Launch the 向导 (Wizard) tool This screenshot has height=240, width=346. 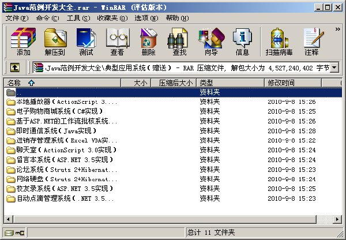coord(211,42)
